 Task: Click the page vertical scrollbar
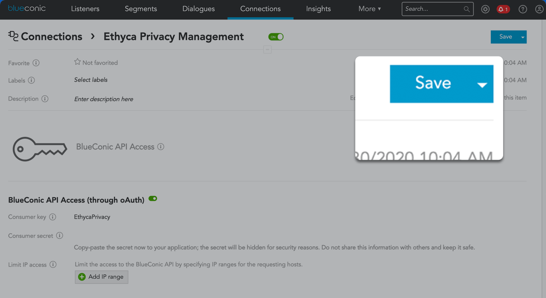point(544,159)
